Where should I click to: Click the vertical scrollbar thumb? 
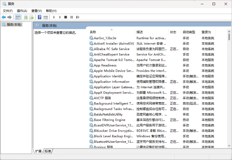click(229, 37)
